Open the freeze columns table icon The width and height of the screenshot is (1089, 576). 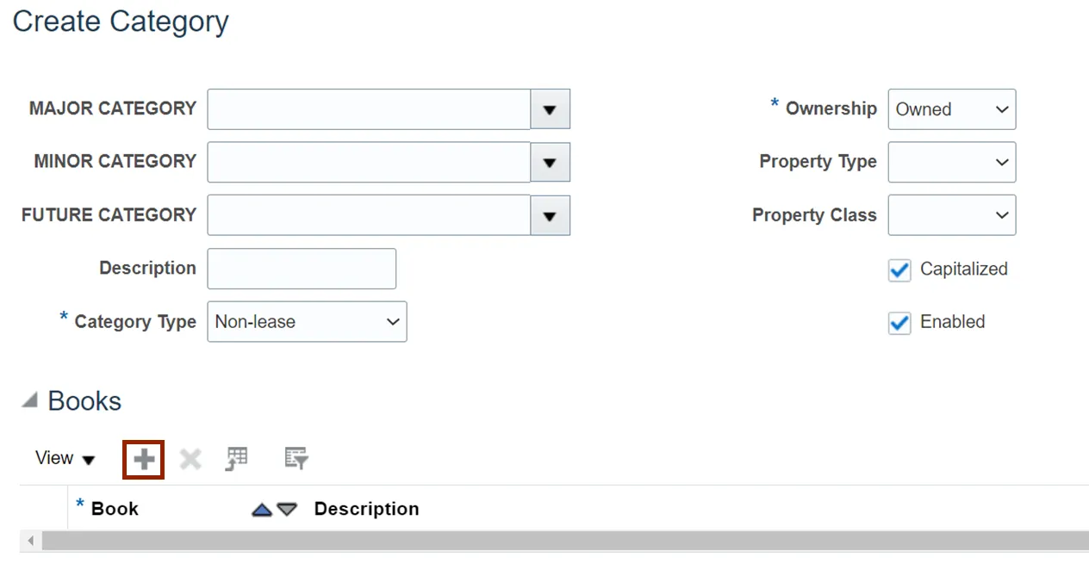[237, 459]
